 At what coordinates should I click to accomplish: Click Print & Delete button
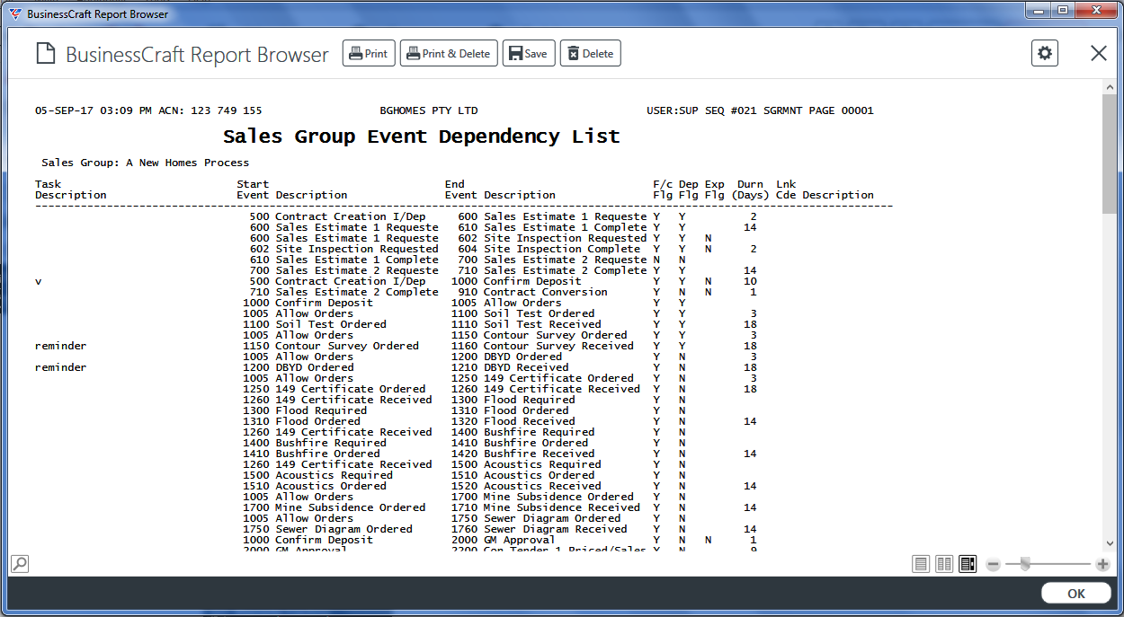tap(449, 54)
